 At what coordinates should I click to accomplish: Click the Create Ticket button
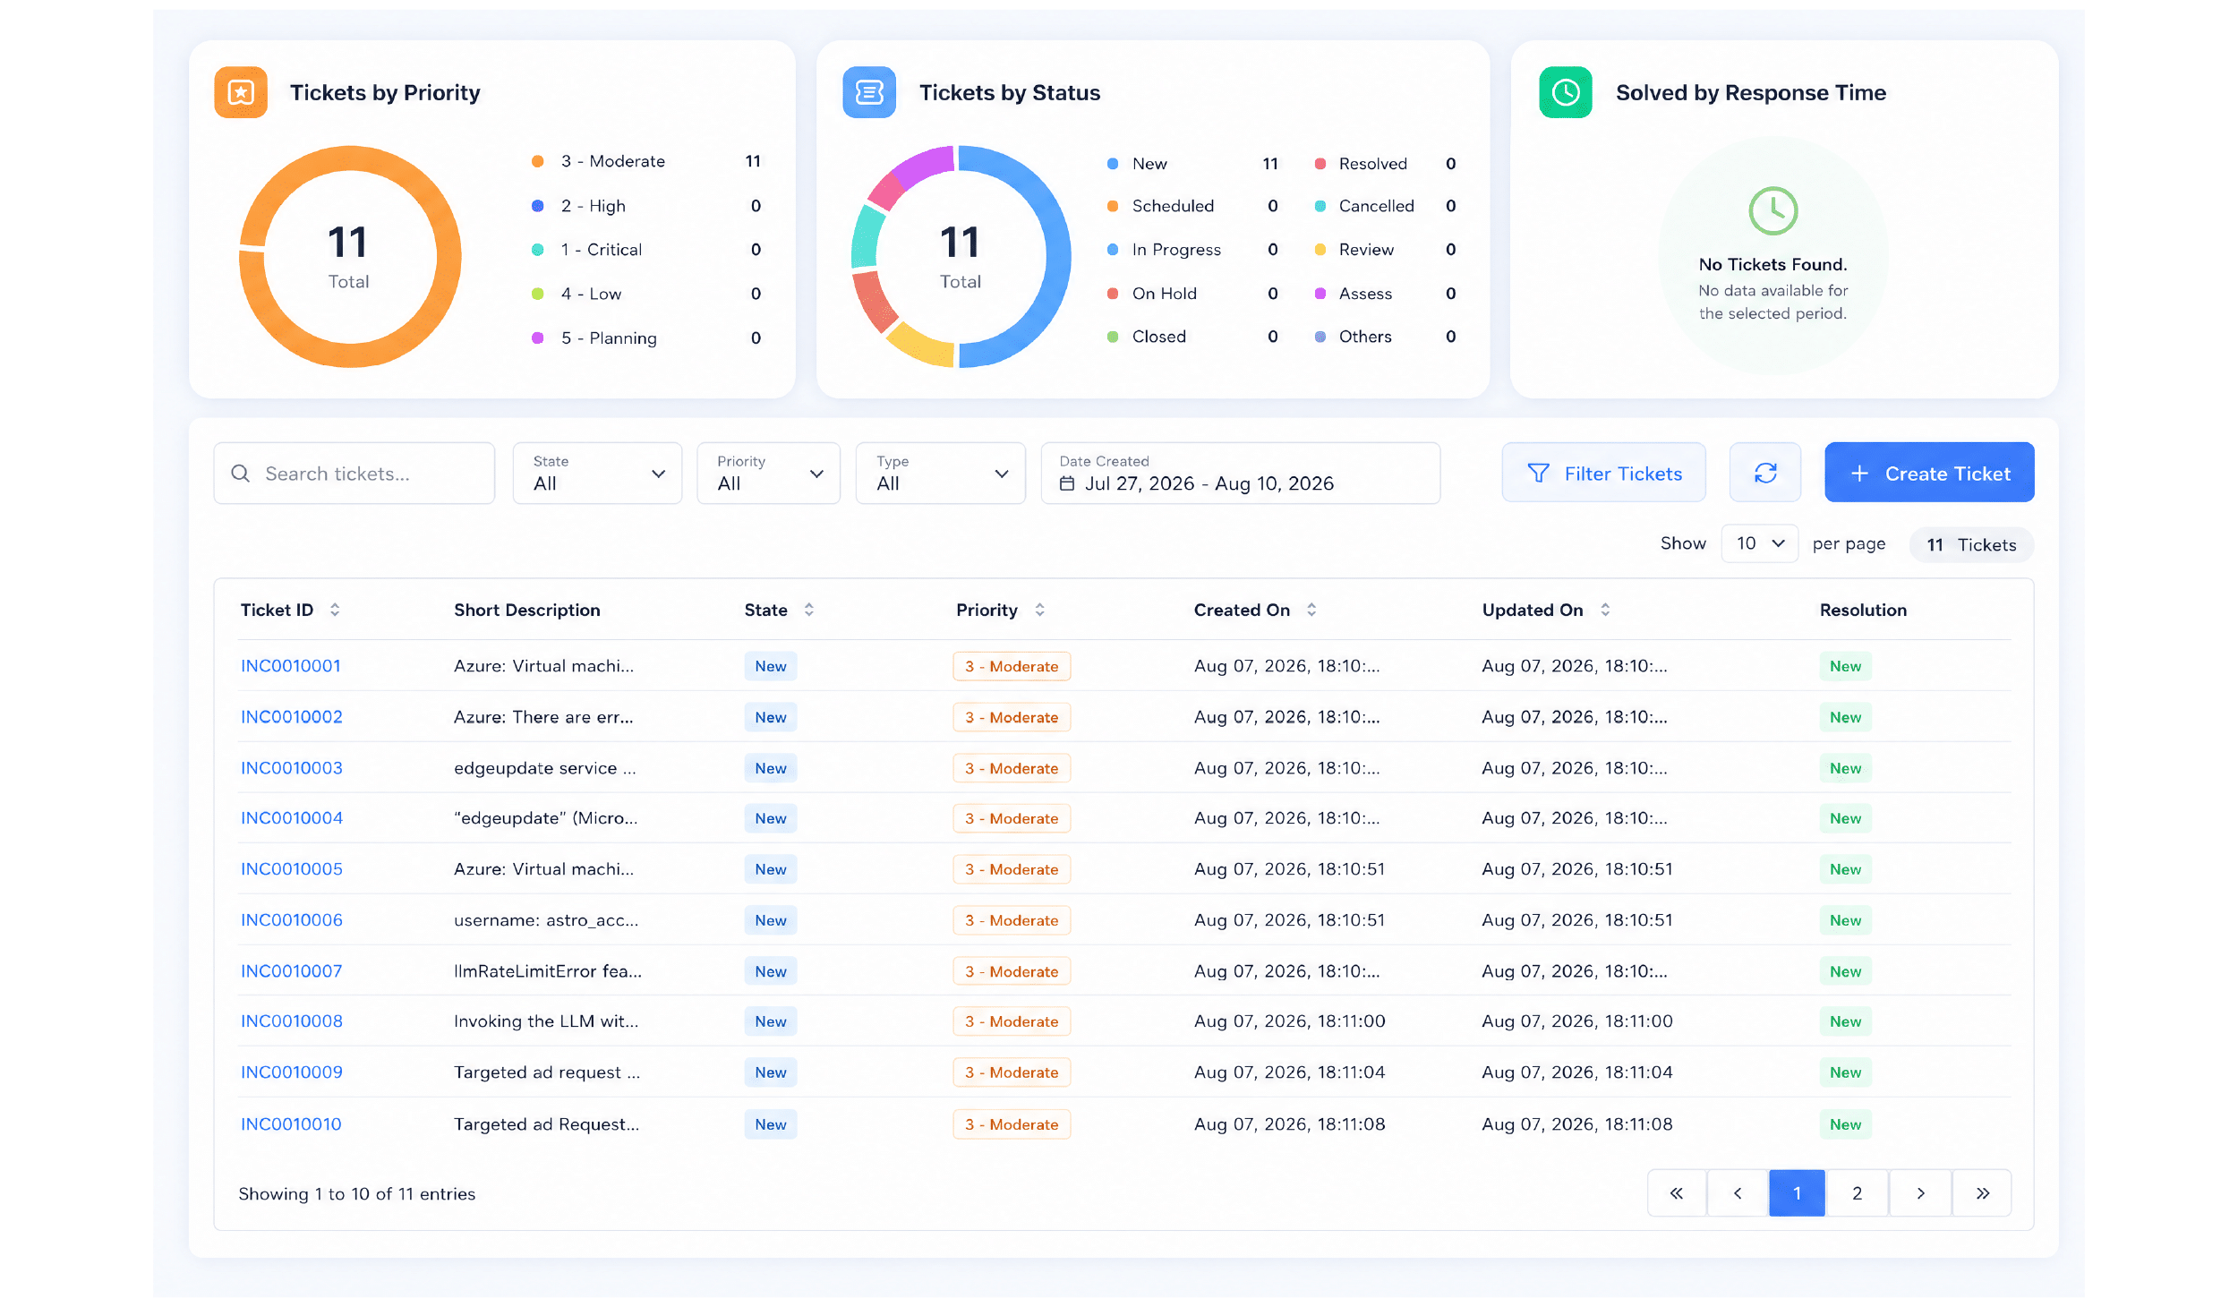point(1929,473)
